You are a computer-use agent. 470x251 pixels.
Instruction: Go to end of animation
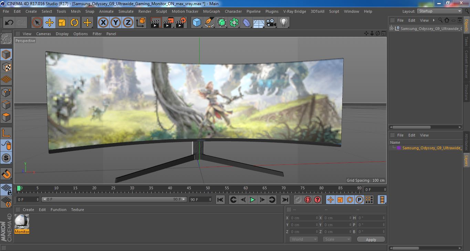pos(285,200)
